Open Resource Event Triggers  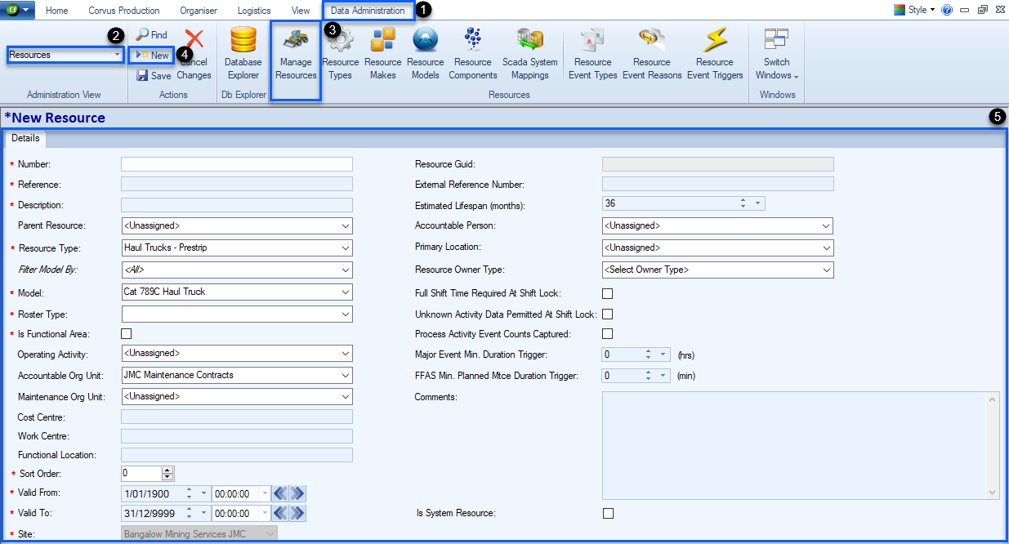[715, 54]
